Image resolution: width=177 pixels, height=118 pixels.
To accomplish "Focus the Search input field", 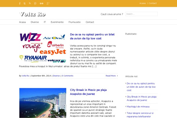I will click(141, 14).
